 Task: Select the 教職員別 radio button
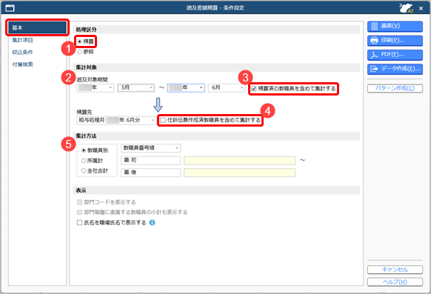pos(84,150)
